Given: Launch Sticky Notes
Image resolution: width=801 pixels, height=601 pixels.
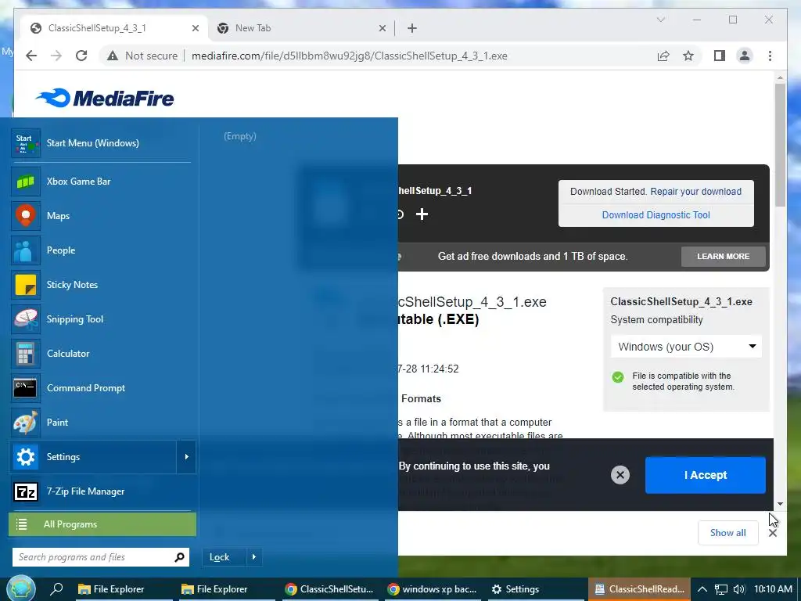Looking at the screenshot, I should coord(102,285).
